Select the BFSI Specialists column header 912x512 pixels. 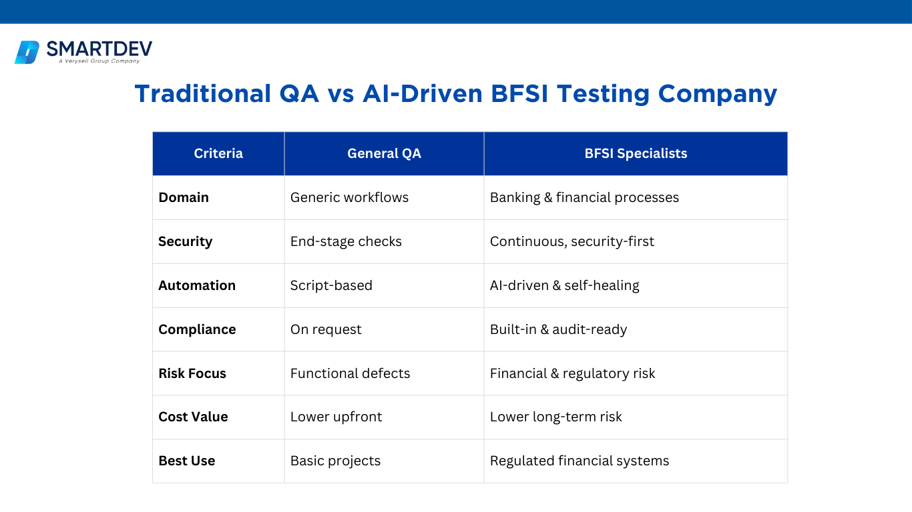point(636,153)
